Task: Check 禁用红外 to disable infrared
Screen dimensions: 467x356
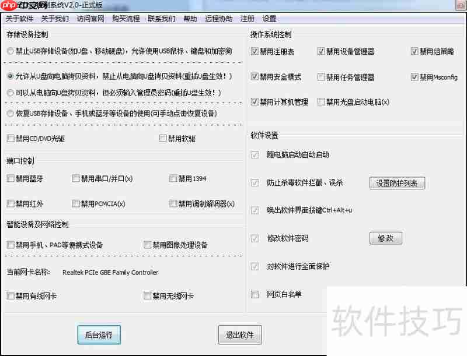Action: coord(9,204)
